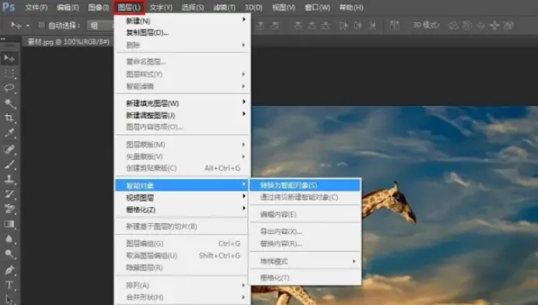Select the Rectangular Marquee tool

click(9, 73)
